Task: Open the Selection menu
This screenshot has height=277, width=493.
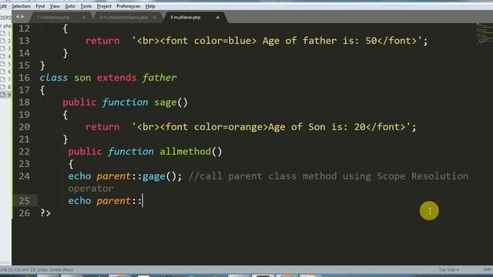Action: [x=21, y=6]
